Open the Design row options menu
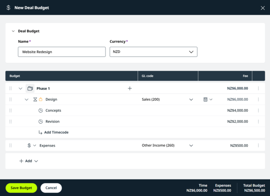The height and width of the screenshot is (196, 270). tap(258, 99)
